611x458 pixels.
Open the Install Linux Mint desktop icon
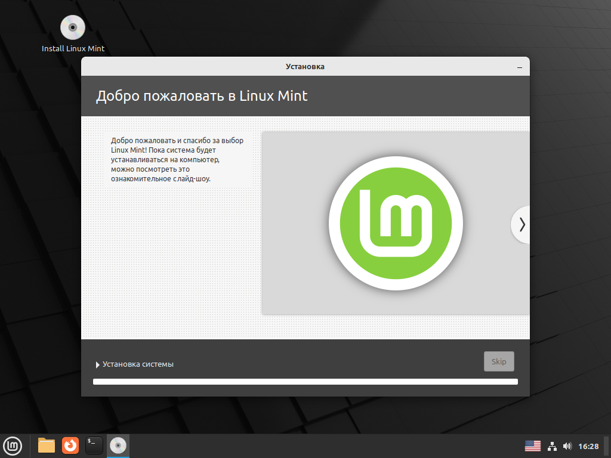(72, 27)
